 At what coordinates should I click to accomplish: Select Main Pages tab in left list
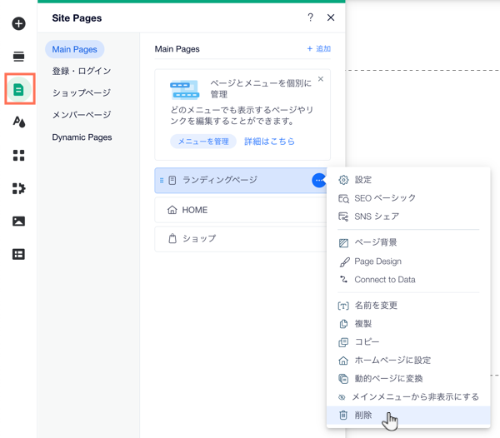coord(75,49)
